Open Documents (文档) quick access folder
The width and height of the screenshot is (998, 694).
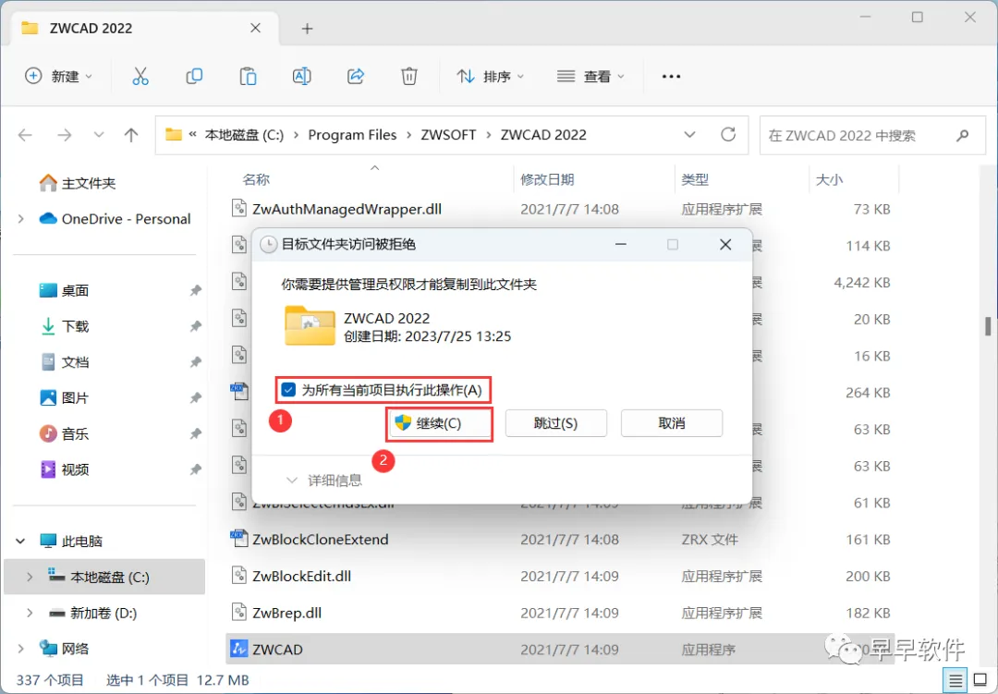(64, 362)
